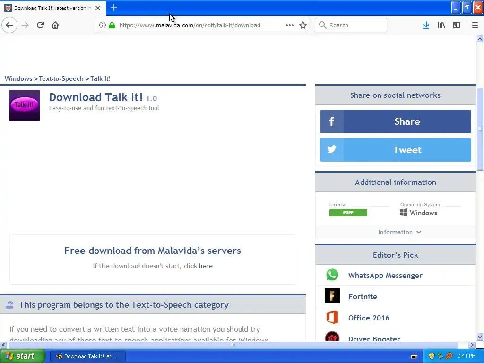The height and width of the screenshot is (363, 484).
Task: Tweet this page on Twitter
Action: (x=396, y=150)
